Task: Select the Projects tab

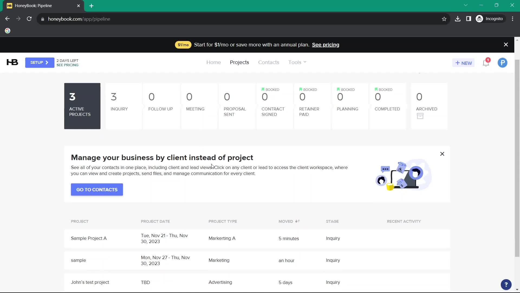Action: click(x=239, y=62)
